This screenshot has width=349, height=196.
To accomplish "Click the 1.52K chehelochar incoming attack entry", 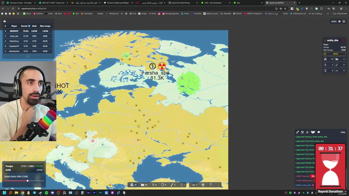I will pos(304,180).
